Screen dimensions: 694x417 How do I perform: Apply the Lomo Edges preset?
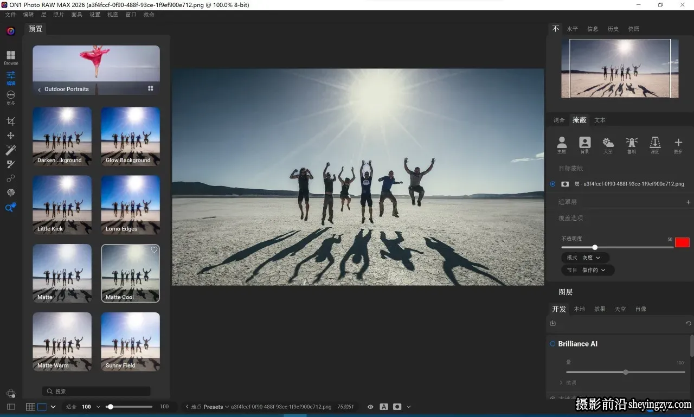tap(130, 205)
